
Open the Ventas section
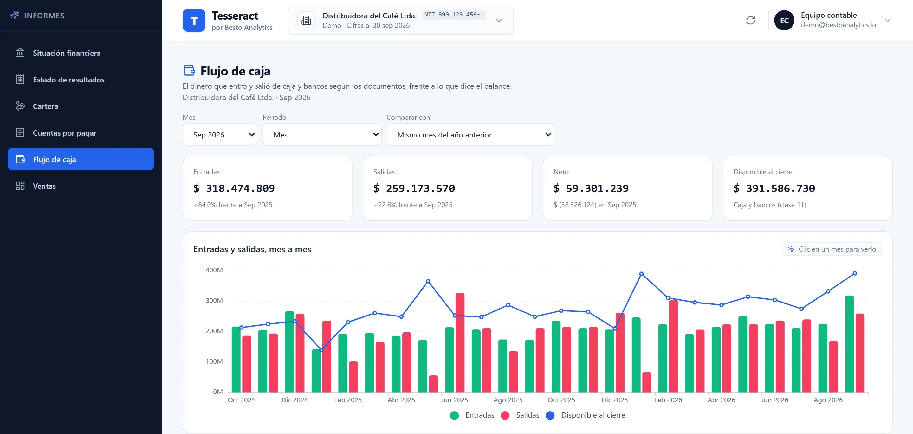(81, 186)
